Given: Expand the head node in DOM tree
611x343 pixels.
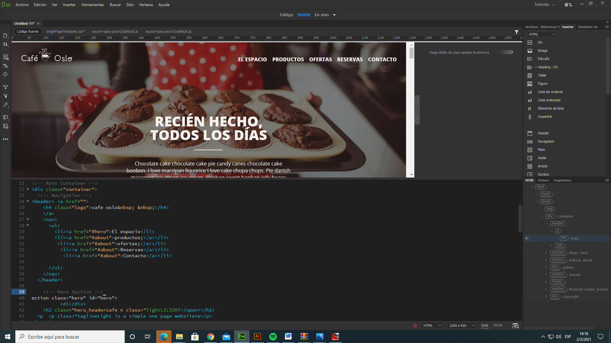Looking at the screenshot, I should (x=537, y=194).
